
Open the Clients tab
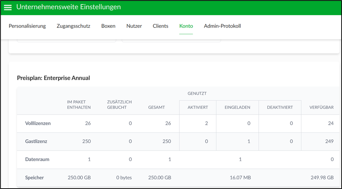(160, 26)
